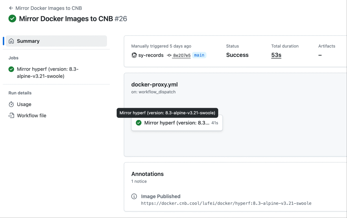Click the green check in the job graph card
The height and width of the screenshot is (218, 347).
[x=139, y=123]
